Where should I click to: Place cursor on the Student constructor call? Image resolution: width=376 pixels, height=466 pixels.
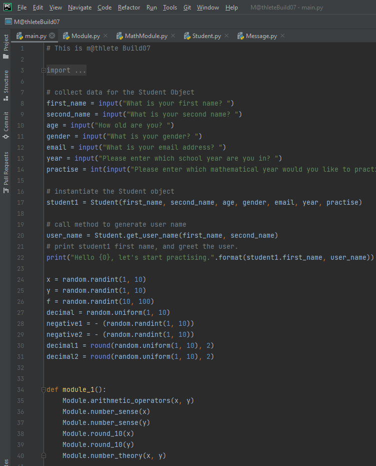point(104,202)
